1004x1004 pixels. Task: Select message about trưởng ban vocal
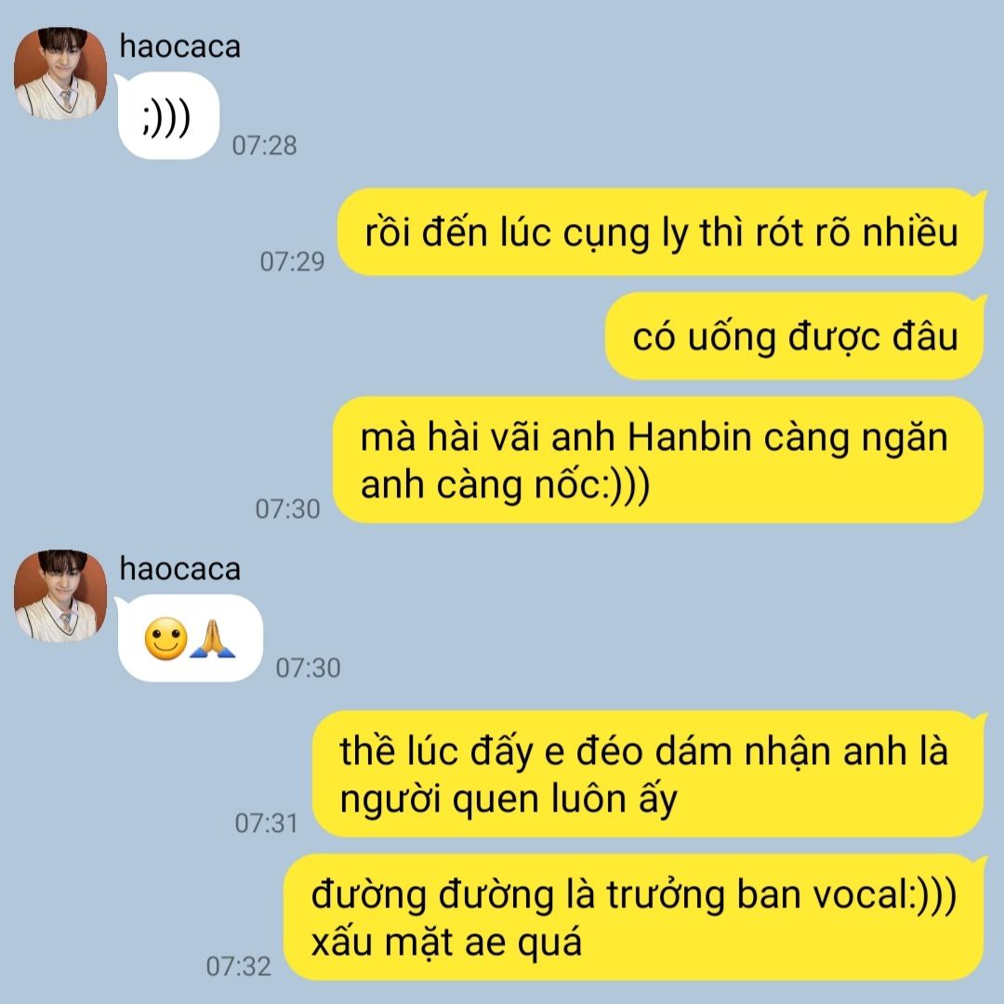634,917
